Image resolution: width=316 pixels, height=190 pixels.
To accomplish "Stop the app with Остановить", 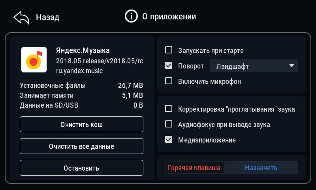I will pos(81,168).
